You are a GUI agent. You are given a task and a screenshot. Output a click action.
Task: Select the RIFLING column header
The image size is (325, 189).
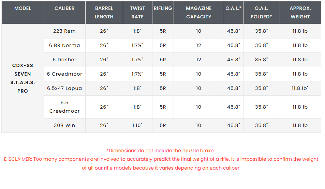(x=163, y=8)
